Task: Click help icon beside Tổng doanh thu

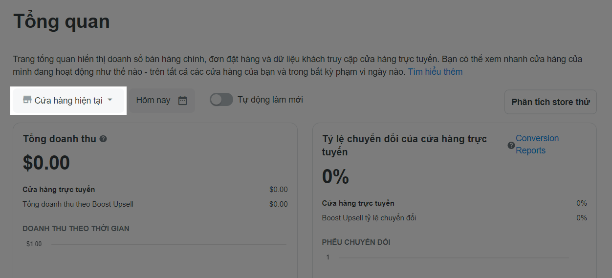Action: 103,139
